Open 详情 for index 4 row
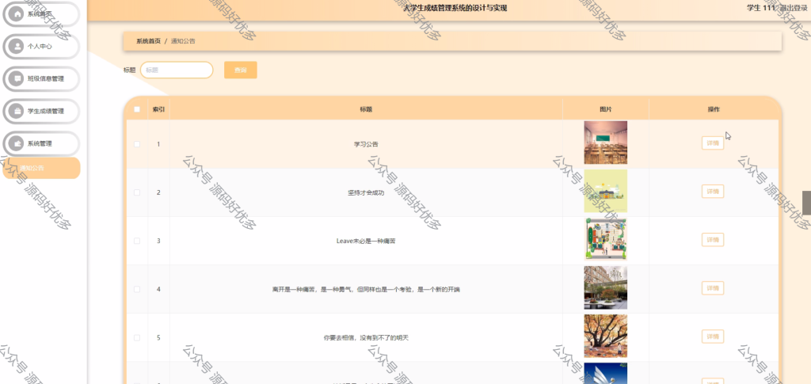 713,288
